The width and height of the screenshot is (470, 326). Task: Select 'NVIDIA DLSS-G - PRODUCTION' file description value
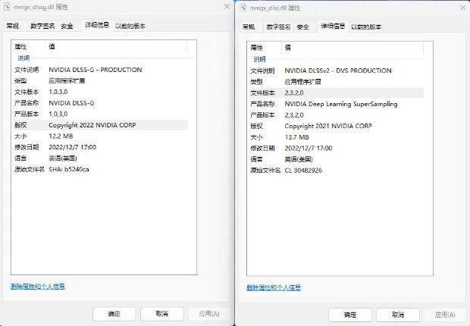coord(96,70)
